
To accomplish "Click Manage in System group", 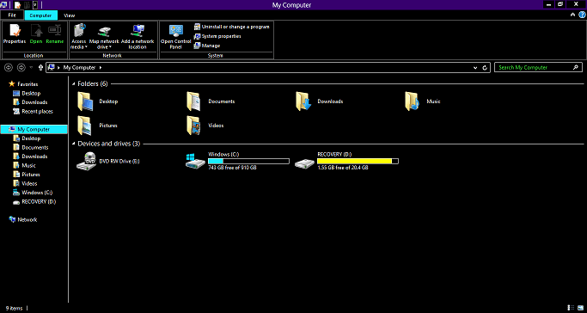I will (206, 46).
